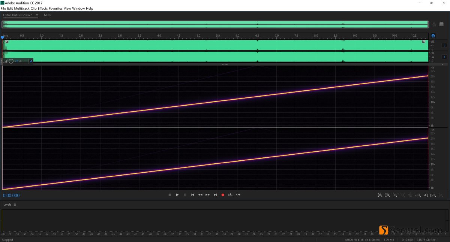The image size is (450, 242).
Task: Click left fade-in handle on waveform
Action: point(7,42)
